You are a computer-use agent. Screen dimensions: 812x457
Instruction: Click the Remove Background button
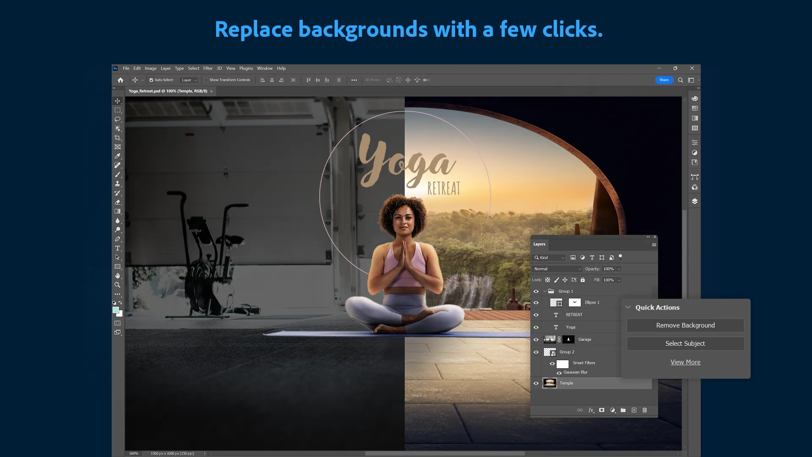(685, 325)
